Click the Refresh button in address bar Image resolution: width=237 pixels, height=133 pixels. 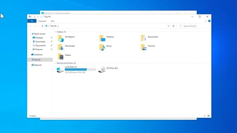tap(174, 26)
